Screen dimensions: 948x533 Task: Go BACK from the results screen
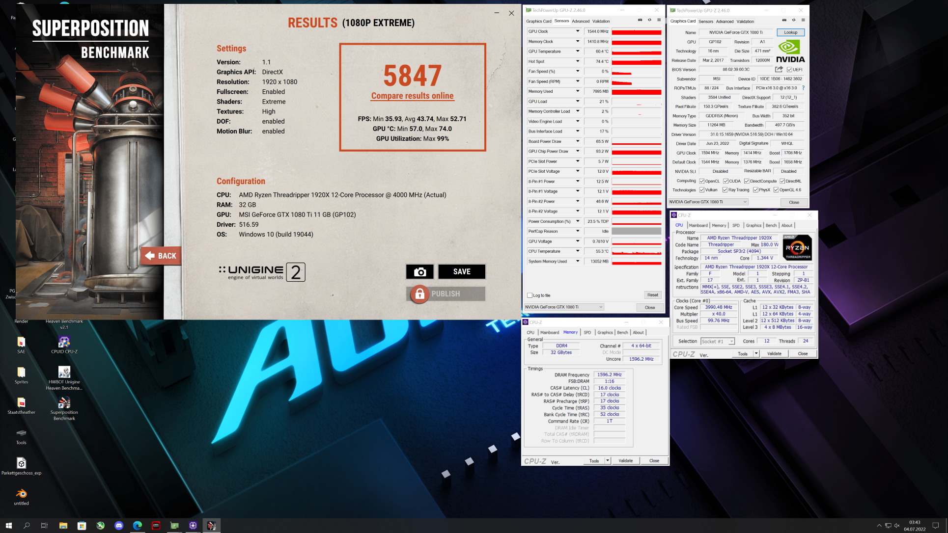161,256
